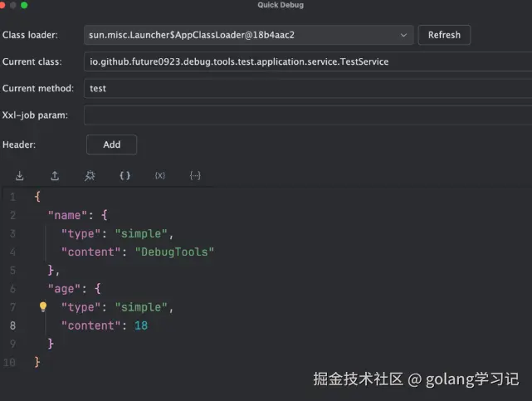Click the curly braces format JSON icon
Image resolution: width=532 pixels, height=401 pixels.
[x=124, y=176]
